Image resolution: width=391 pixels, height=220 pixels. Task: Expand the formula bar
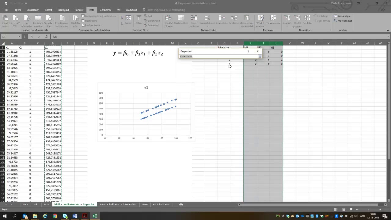pyautogui.click(x=389, y=37)
